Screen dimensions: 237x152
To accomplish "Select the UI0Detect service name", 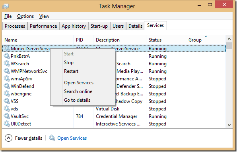I will pyautogui.click(x=21, y=124).
